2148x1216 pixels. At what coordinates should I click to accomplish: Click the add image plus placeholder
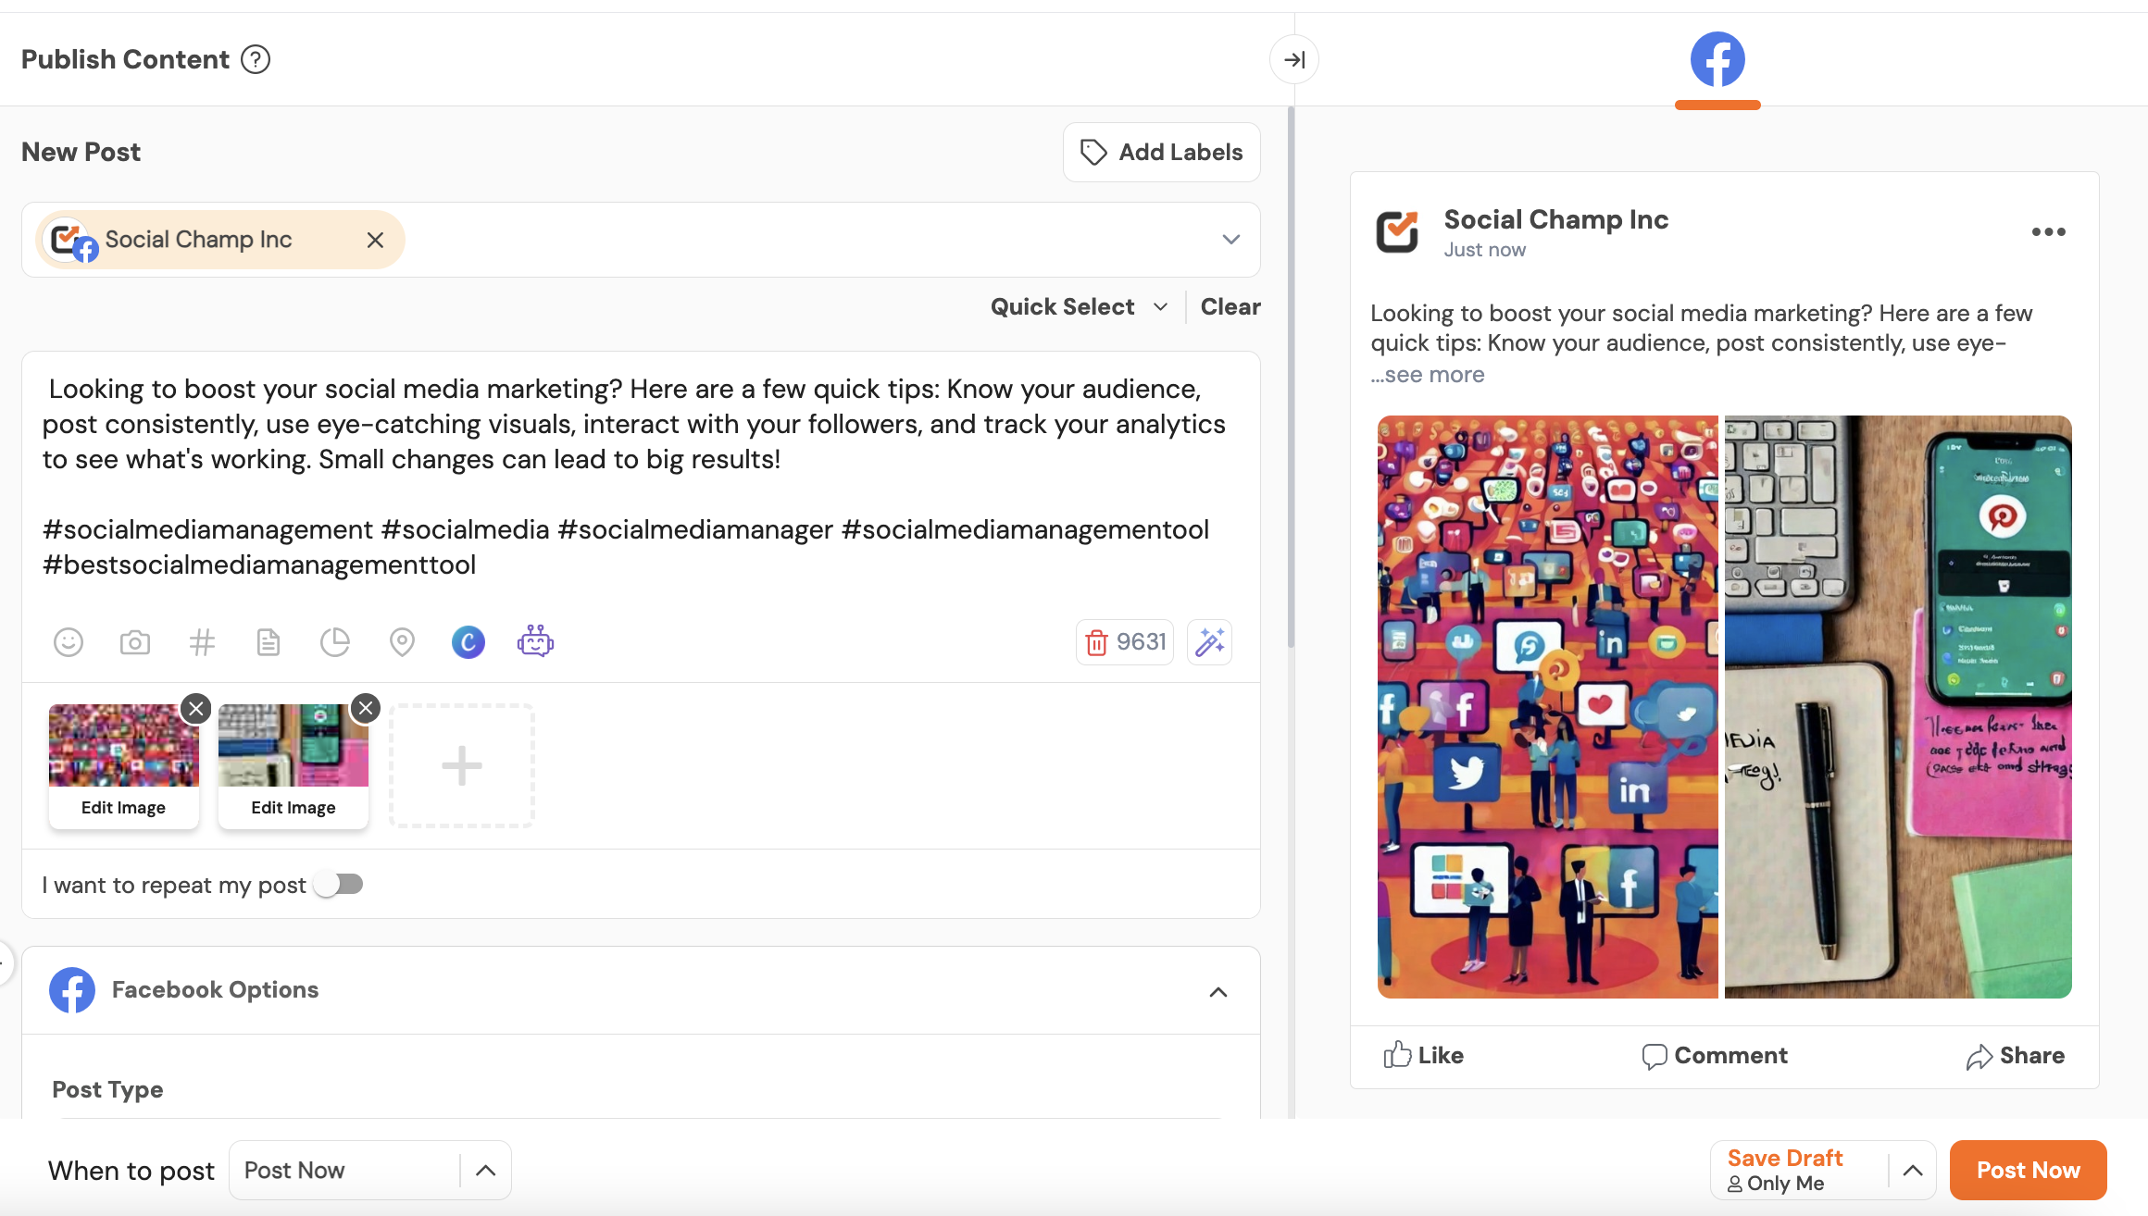coord(462,766)
